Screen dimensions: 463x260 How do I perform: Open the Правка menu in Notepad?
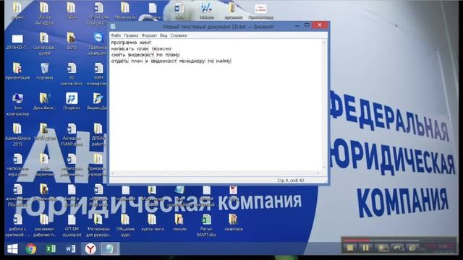tap(131, 35)
